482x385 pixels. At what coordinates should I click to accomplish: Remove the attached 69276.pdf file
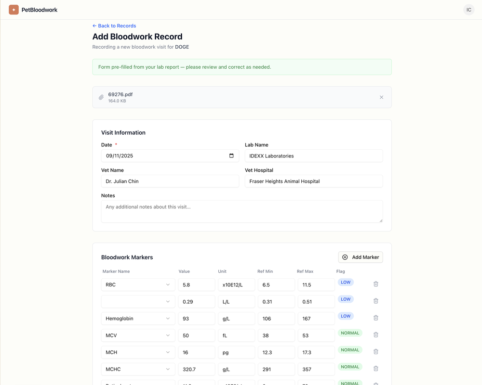381,97
